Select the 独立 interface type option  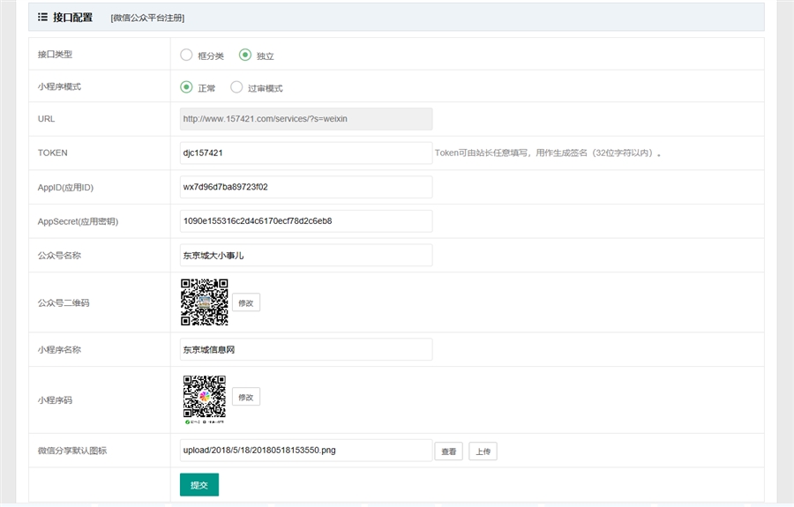click(x=245, y=55)
